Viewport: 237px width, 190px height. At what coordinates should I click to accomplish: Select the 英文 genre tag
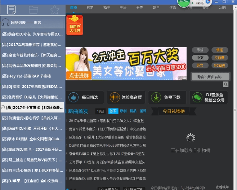(x=200, y=66)
